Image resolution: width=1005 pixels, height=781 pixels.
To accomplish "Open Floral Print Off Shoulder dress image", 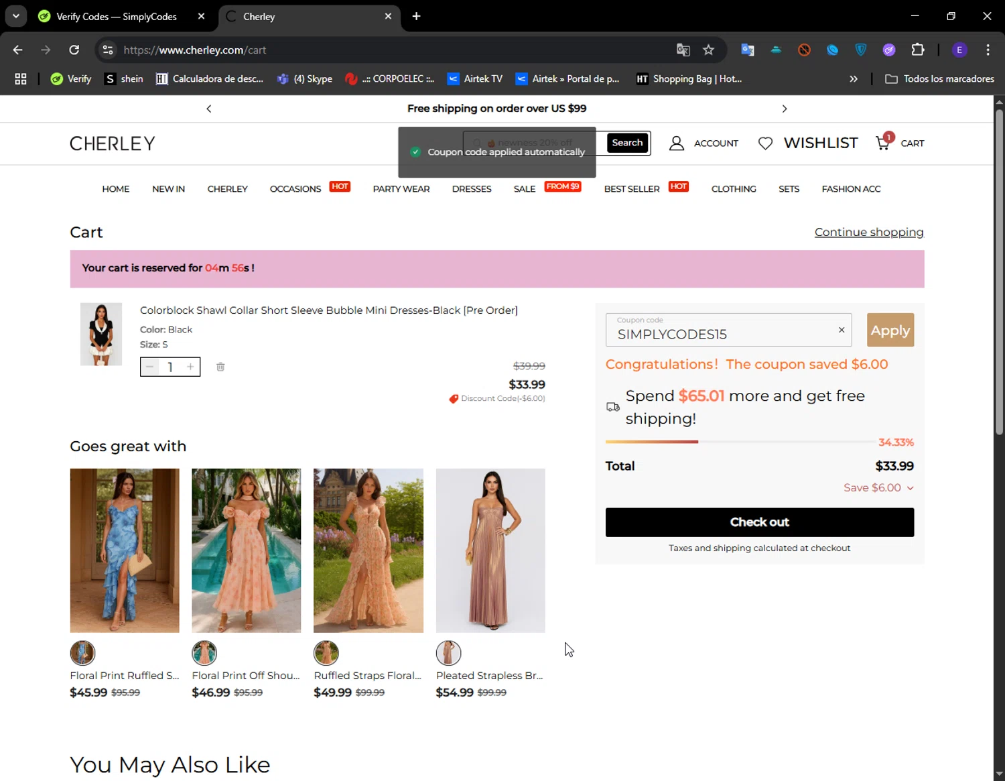I will (247, 550).
